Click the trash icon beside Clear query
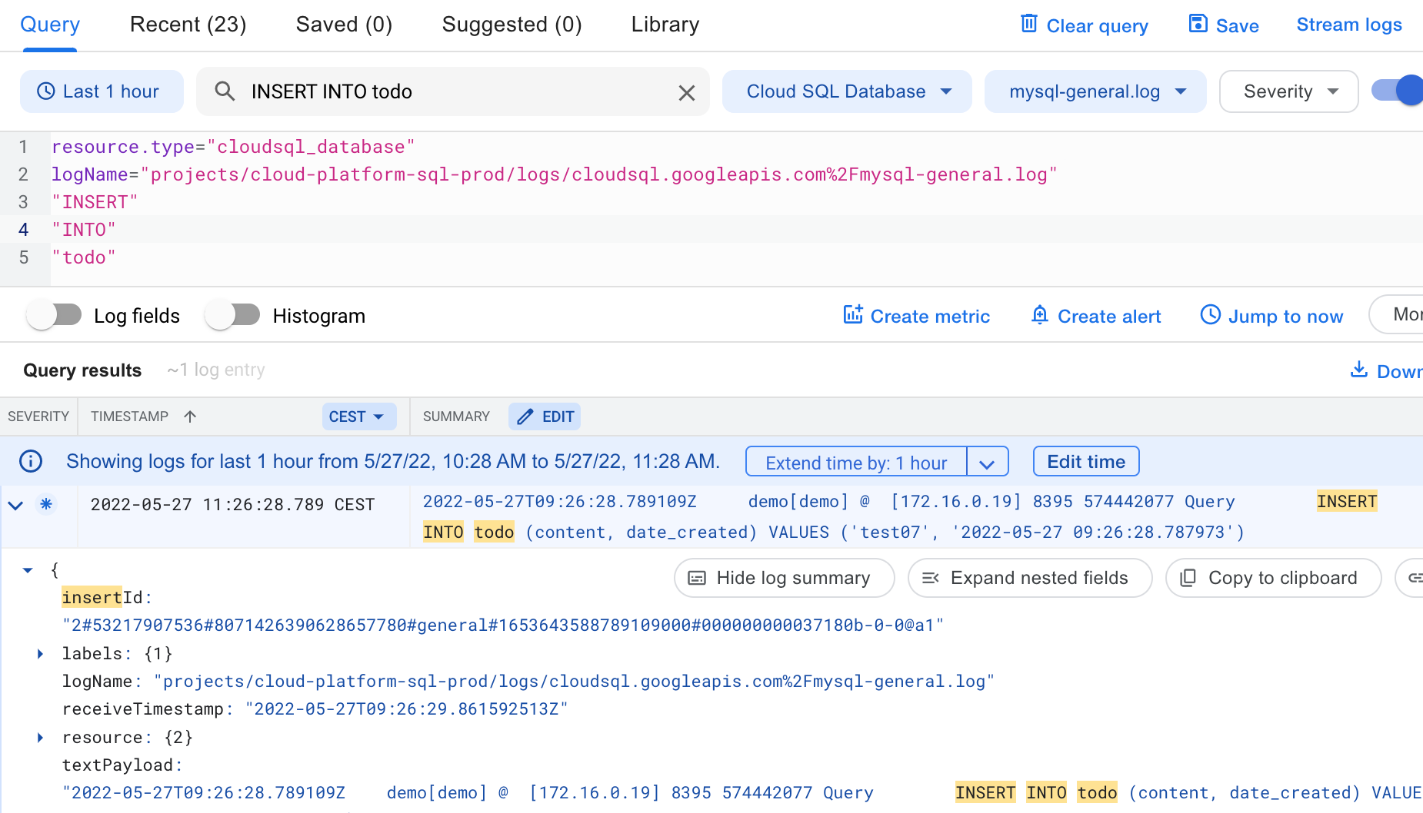Screen dimensions: 1423x813 1028,24
